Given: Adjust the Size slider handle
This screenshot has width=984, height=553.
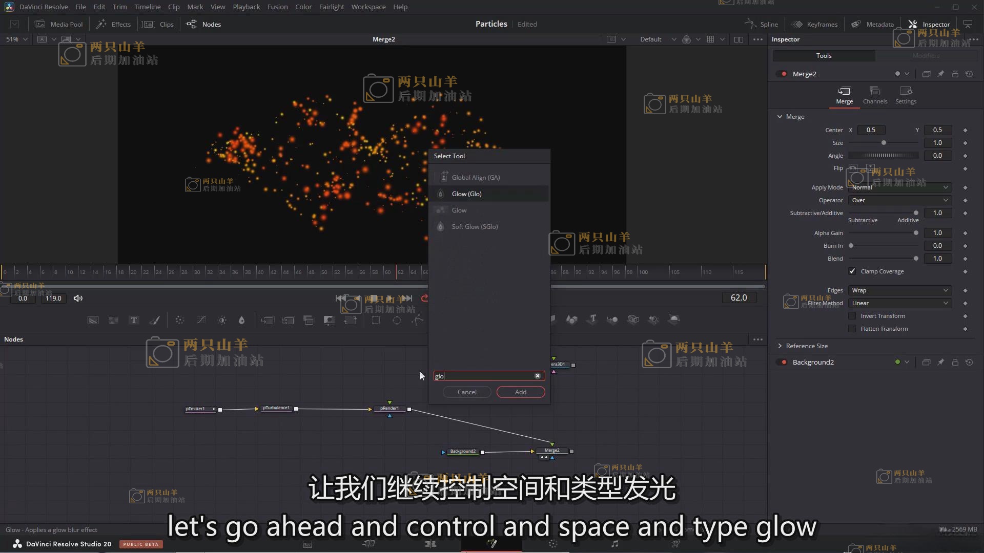Looking at the screenshot, I should tap(884, 143).
